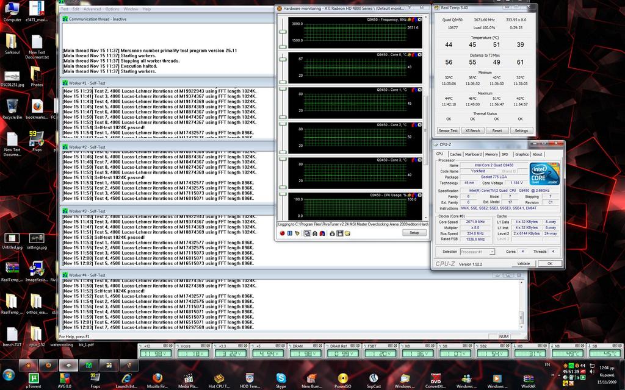Launch Hot CPU Tester from the quick launch bar

click(219, 380)
